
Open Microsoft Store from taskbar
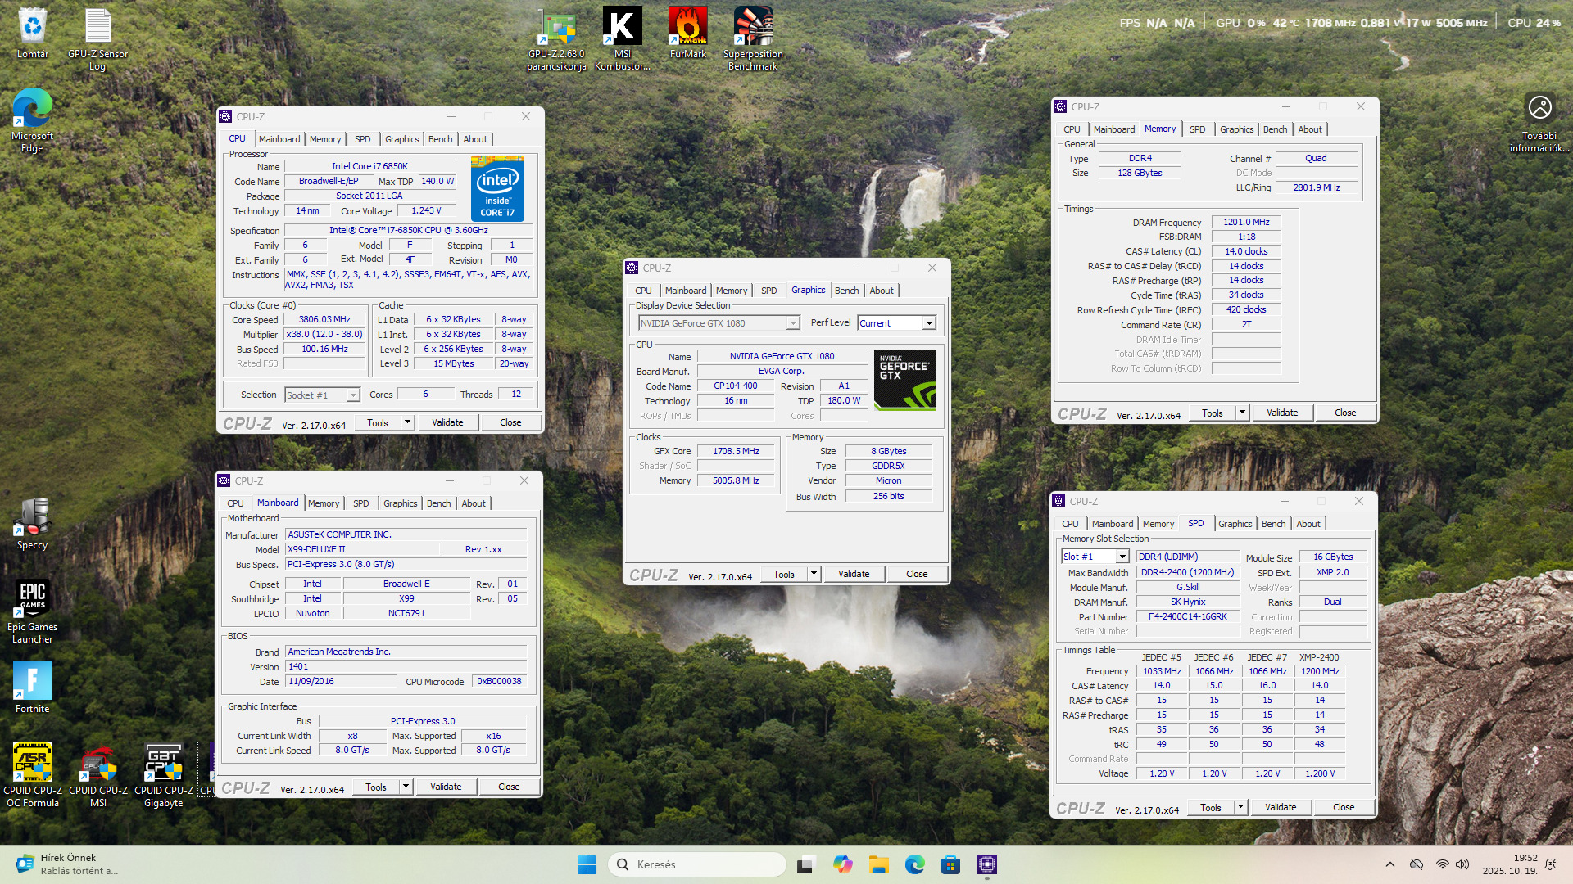click(950, 864)
